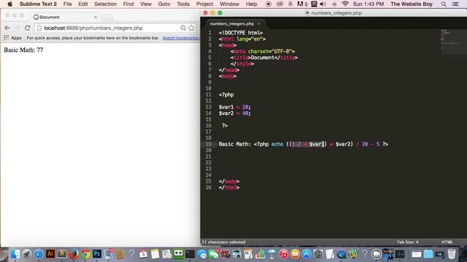Open the Launchpad rocket icon in the Dock
467x262 pixels.
pos(27,254)
